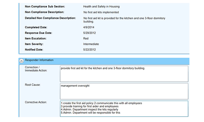The image size is (204, 122).
Task: Click the 'Corrective Action:' field label
Action: (x=36, y=102)
